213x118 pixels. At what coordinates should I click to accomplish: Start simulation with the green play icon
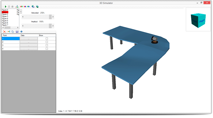point(6,6)
